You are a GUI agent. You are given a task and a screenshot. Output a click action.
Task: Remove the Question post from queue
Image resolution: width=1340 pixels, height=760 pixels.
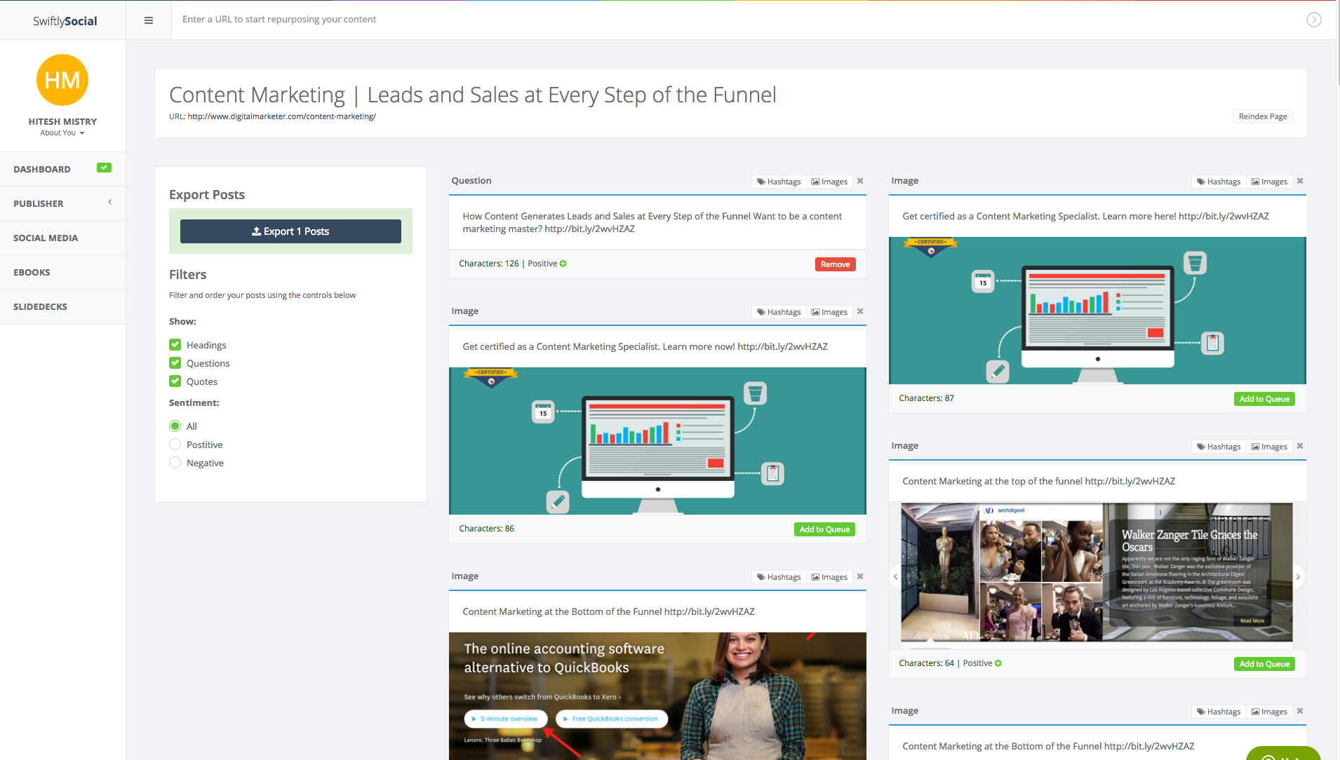[x=835, y=264]
